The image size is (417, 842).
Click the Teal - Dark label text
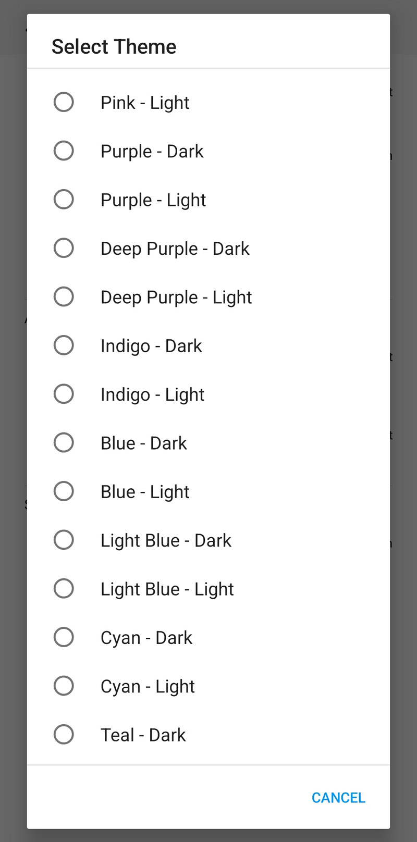point(143,735)
